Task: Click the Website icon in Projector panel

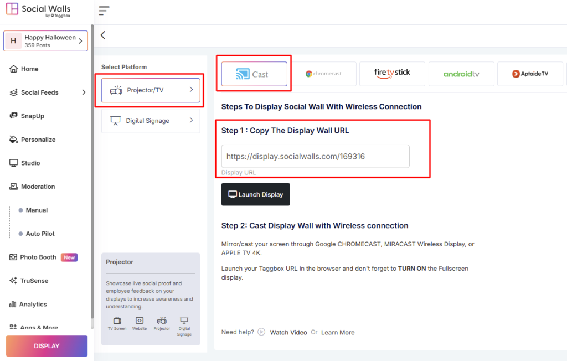Action: [140, 322]
